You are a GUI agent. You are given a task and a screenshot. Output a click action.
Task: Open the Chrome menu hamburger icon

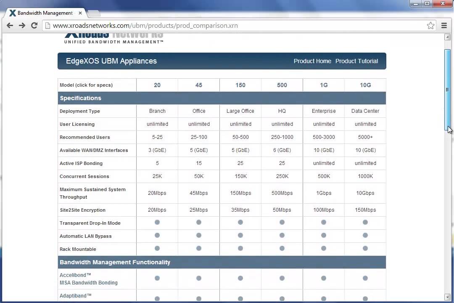click(444, 26)
